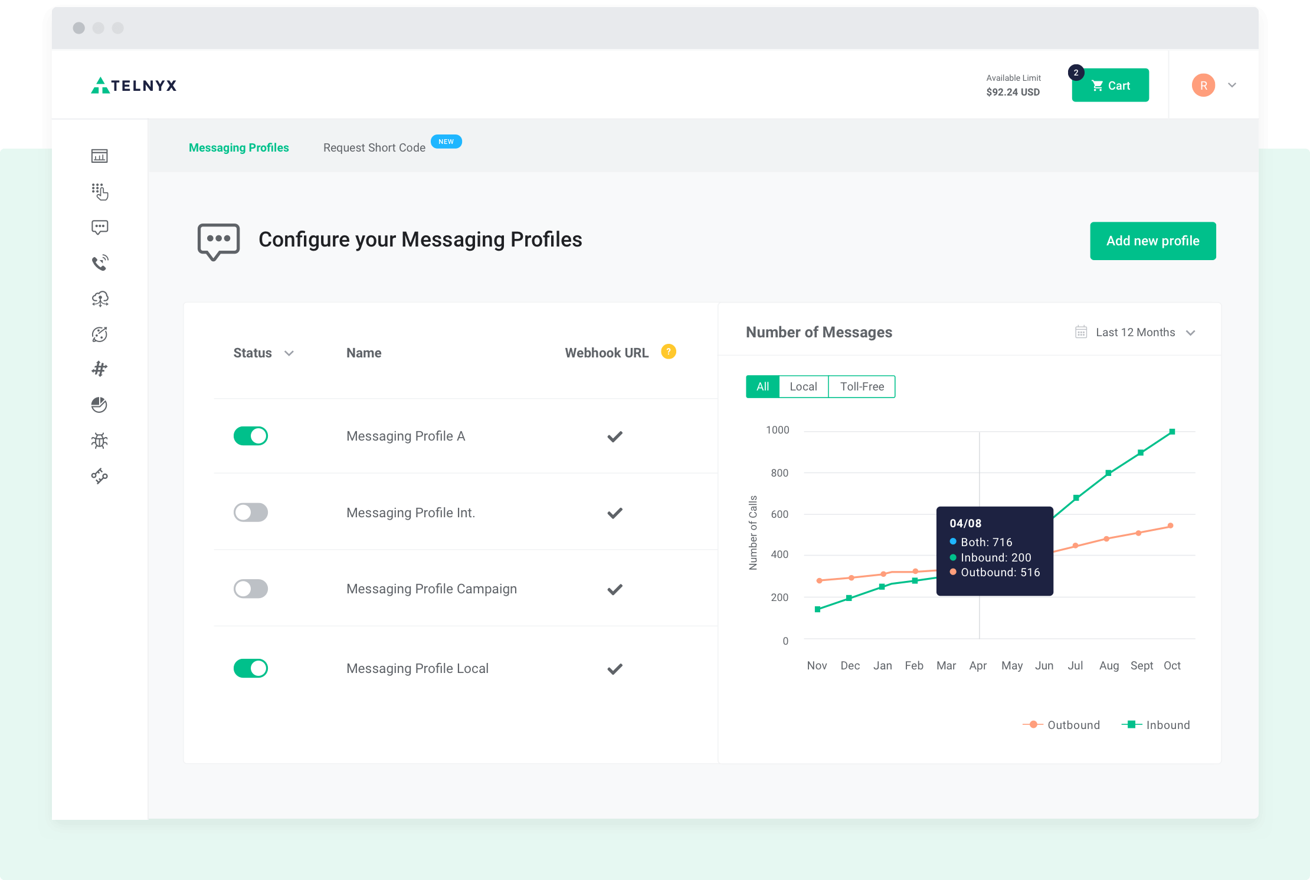1310x880 pixels.
Task: Click the Oct inbound data point at 1000
Action: coord(1172,432)
